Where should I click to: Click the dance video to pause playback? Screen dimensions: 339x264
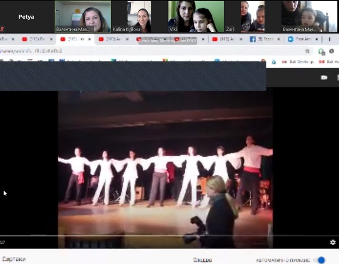(165, 163)
